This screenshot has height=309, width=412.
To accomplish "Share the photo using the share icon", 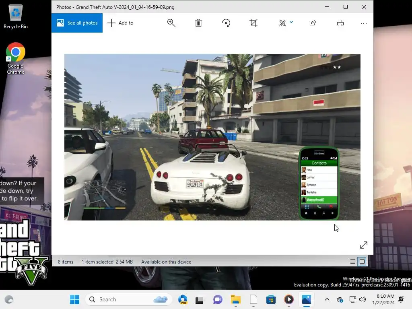I will pos(313,23).
